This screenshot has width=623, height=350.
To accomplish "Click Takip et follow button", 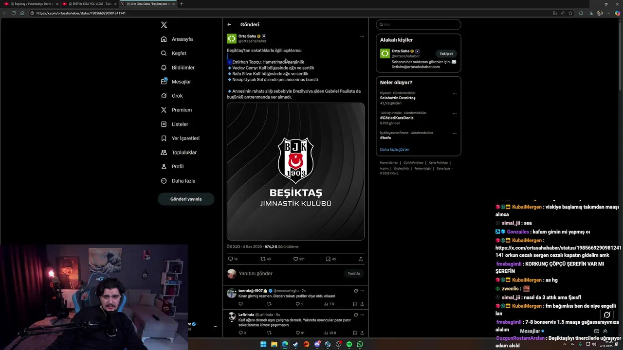I will [446, 54].
